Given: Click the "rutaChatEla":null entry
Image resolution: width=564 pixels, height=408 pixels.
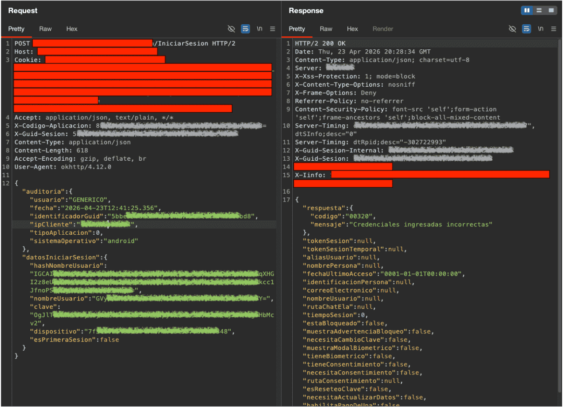Looking at the screenshot, I should click(x=340, y=307).
